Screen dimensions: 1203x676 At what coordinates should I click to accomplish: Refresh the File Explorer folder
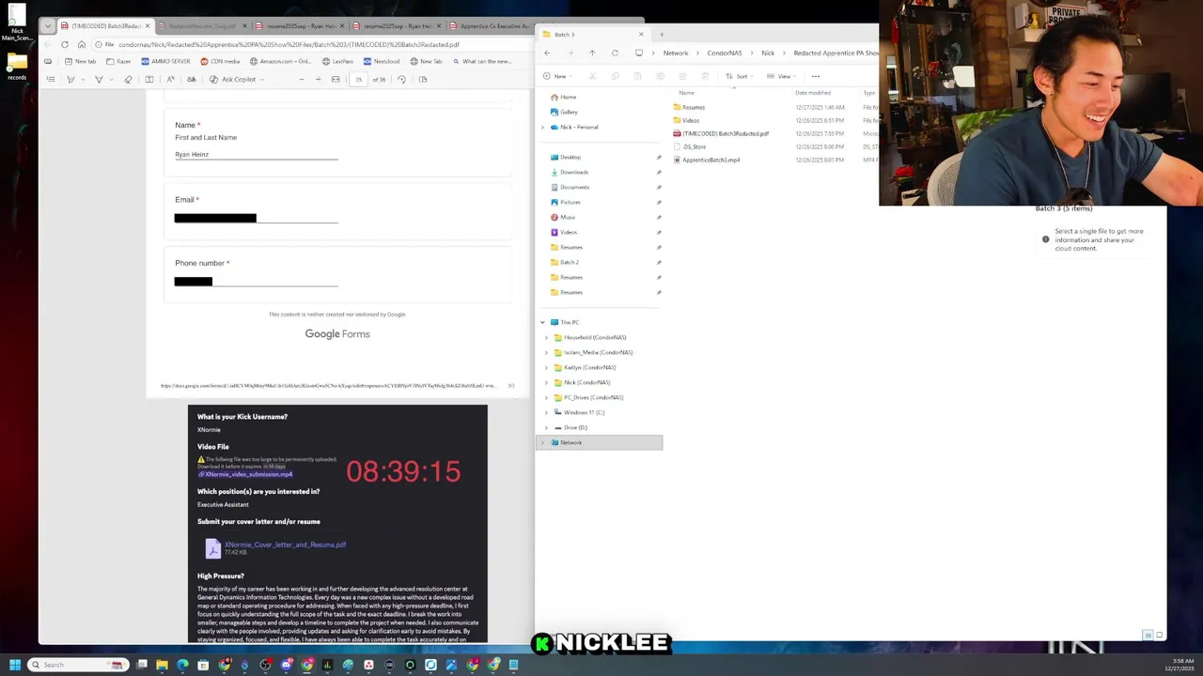pyautogui.click(x=615, y=53)
